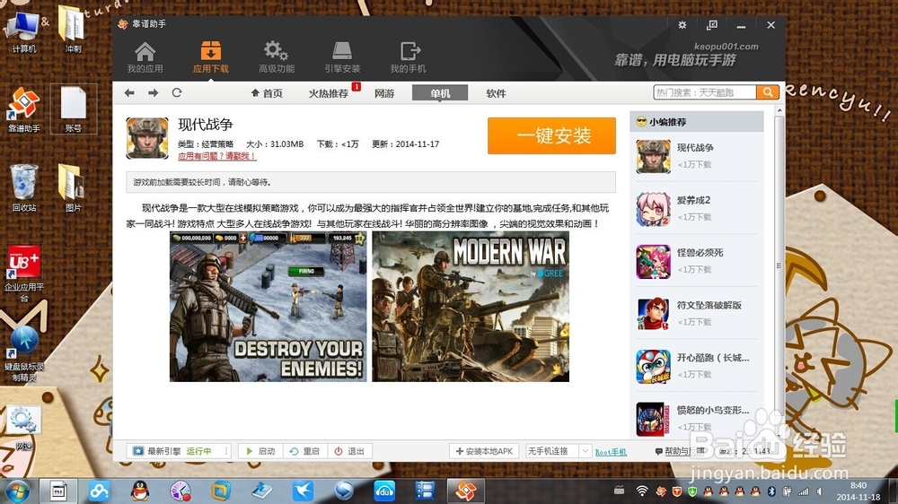Refresh the page with reload icon
Image resolution: width=898 pixels, height=504 pixels.
coord(177,92)
